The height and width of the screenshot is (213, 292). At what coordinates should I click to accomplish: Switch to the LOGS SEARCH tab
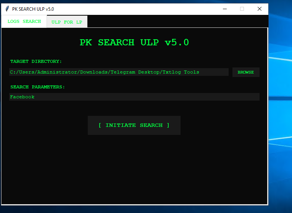click(24, 21)
